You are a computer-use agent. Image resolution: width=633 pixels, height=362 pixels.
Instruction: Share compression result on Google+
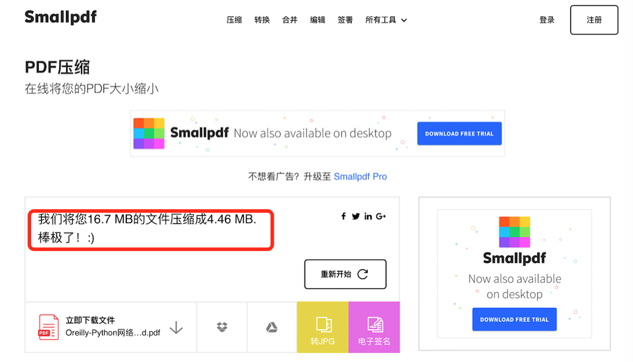380,216
